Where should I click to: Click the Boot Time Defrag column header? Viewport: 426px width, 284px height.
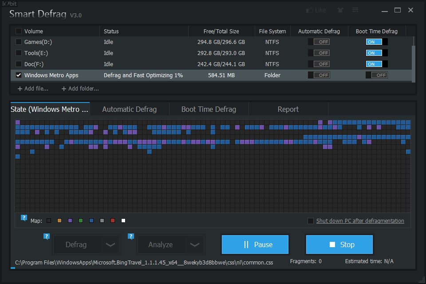pos(377,31)
